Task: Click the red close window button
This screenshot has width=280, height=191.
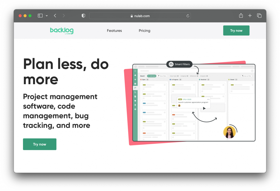Action: pyautogui.click(x=20, y=16)
